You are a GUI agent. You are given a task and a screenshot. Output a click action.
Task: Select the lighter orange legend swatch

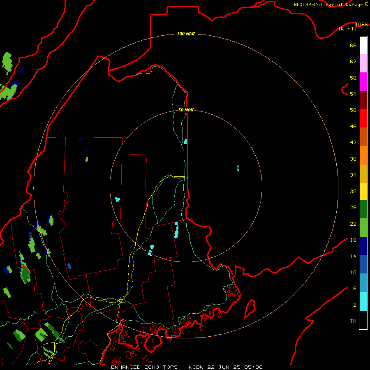tap(363, 155)
